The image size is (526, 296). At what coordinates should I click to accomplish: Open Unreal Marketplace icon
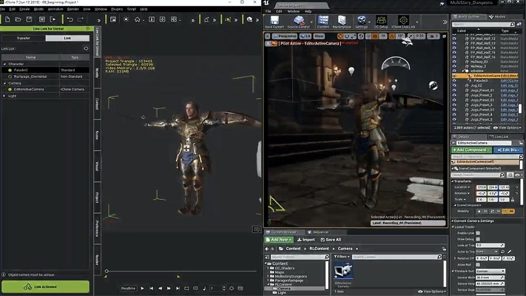coord(341,22)
